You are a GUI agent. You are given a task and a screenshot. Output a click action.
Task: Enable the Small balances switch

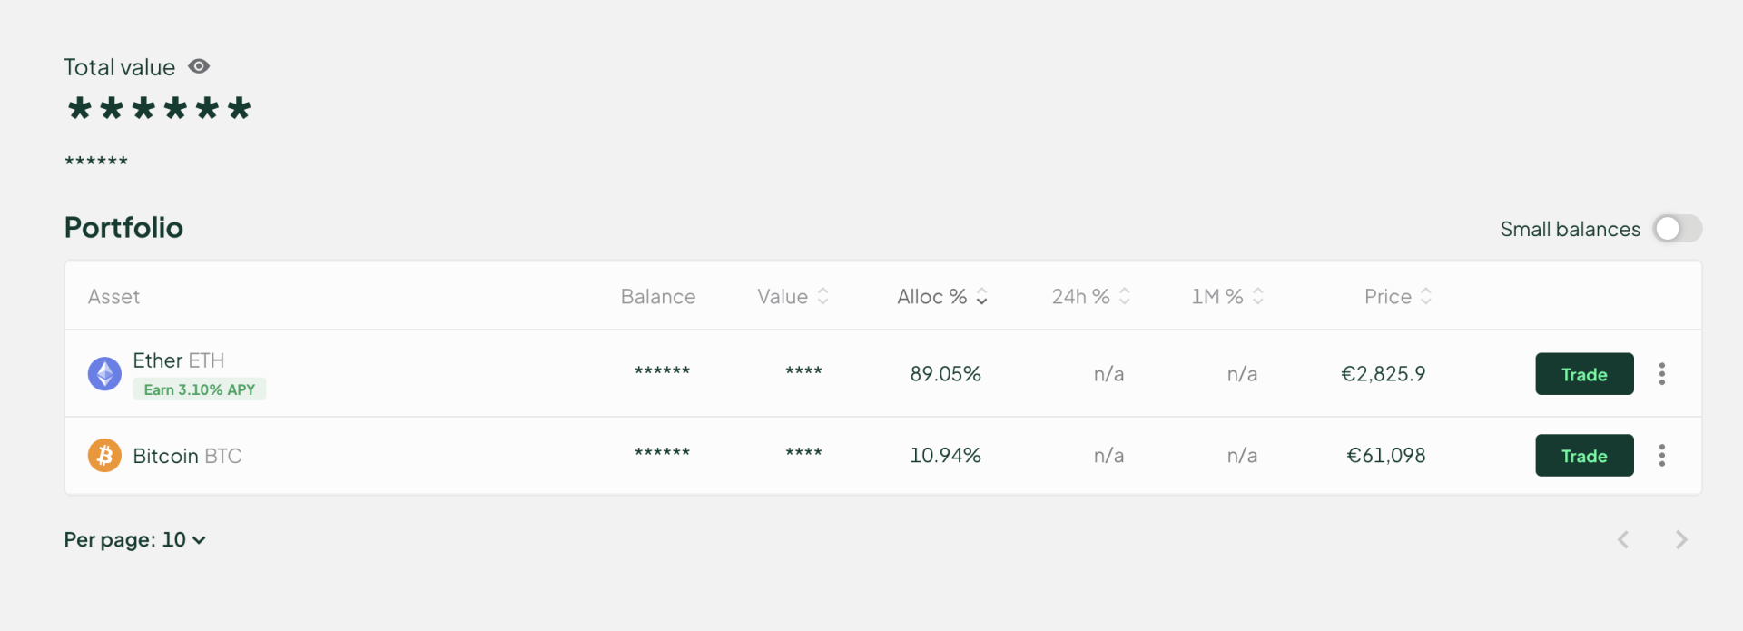point(1677,228)
